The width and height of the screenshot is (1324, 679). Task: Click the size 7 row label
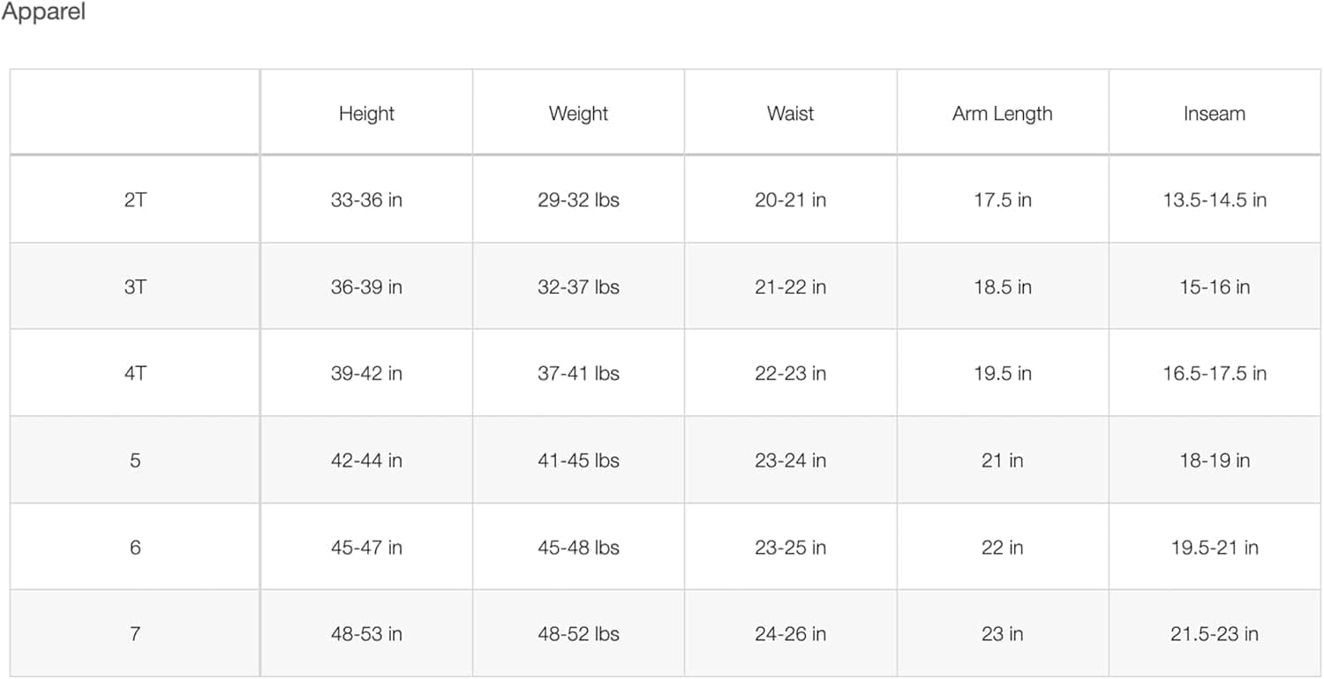point(135,634)
